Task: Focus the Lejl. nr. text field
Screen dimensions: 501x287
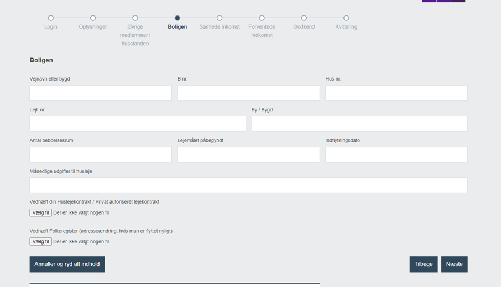Action: 138,124
